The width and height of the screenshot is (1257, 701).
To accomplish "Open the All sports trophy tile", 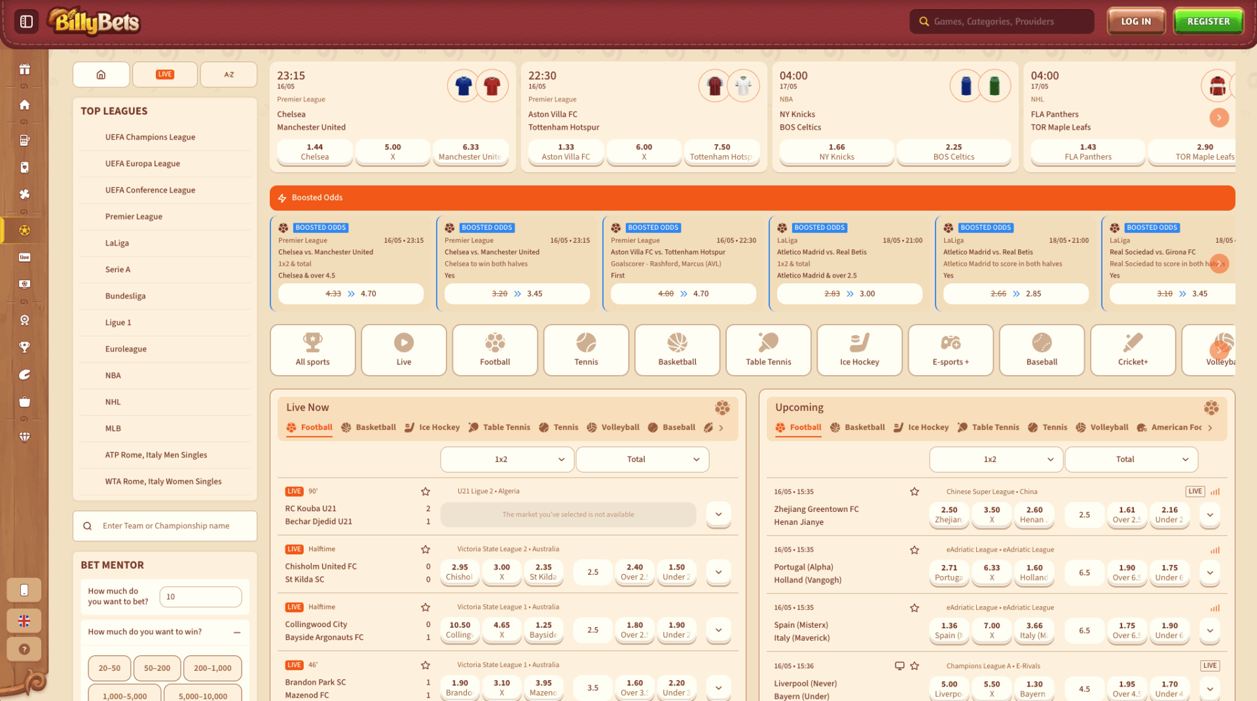I will coord(313,350).
